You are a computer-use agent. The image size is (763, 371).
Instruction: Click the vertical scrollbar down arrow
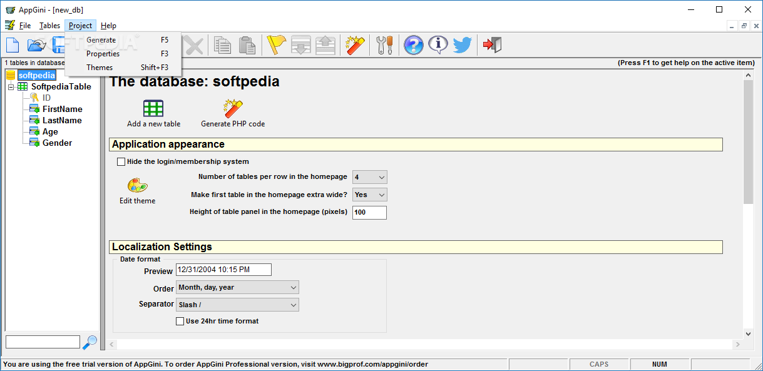coord(748,334)
